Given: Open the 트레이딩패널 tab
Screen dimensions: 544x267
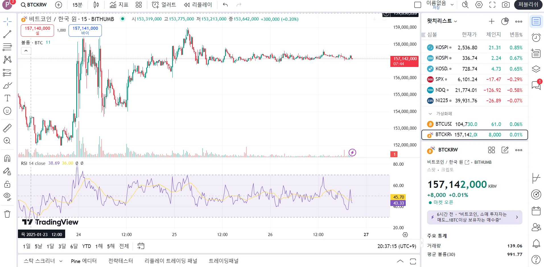Looking at the screenshot, I should tap(224, 261).
